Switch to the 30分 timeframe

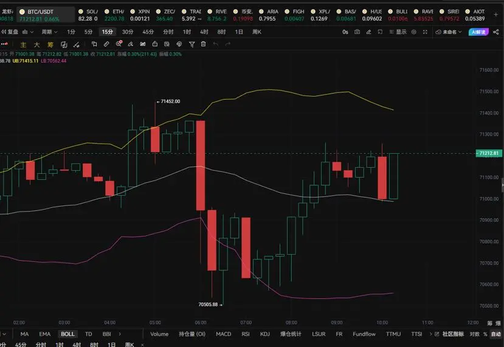tap(128, 32)
